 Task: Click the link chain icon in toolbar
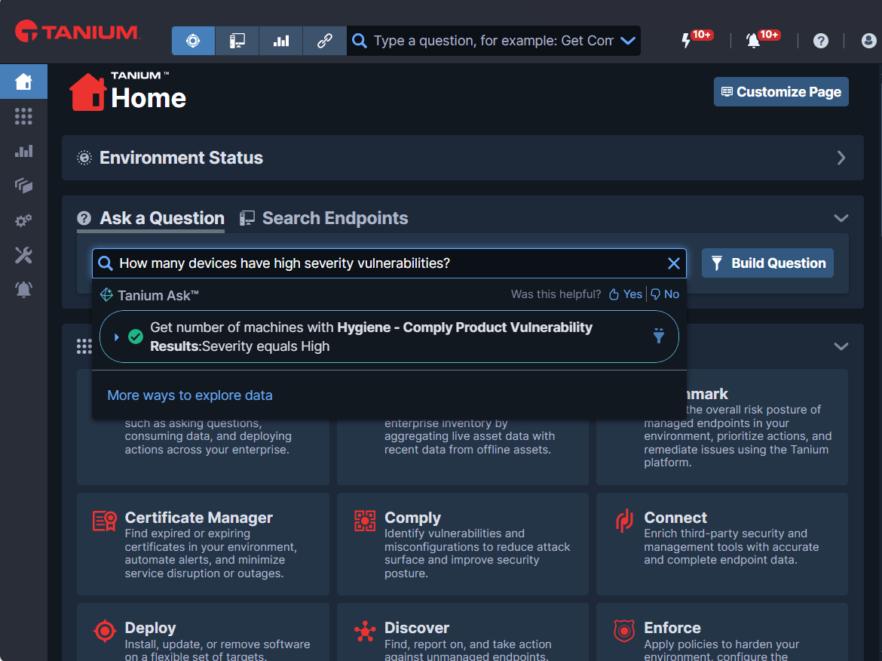pyautogui.click(x=325, y=41)
